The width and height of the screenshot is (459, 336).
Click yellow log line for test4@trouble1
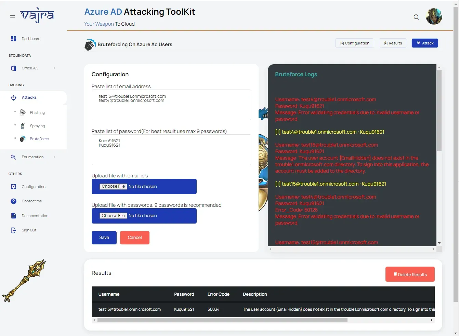[330, 132]
